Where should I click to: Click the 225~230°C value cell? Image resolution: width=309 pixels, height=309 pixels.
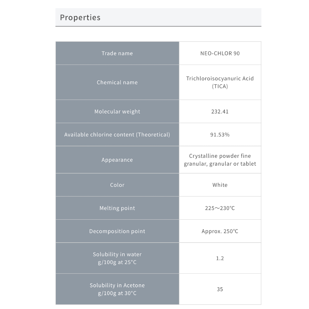pos(220,208)
